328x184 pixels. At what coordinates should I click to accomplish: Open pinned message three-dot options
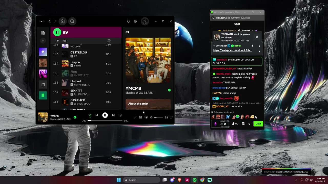point(259,46)
